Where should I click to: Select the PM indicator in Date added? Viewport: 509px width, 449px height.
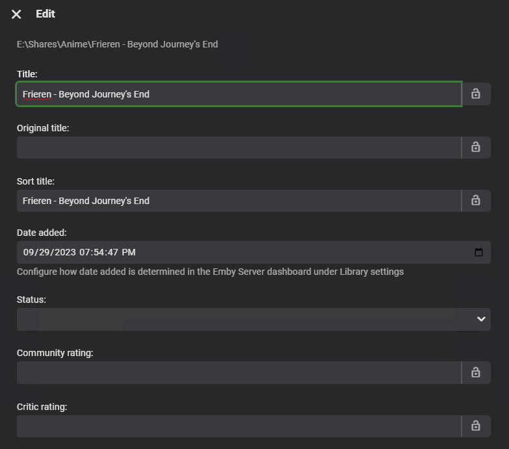[129, 252]
